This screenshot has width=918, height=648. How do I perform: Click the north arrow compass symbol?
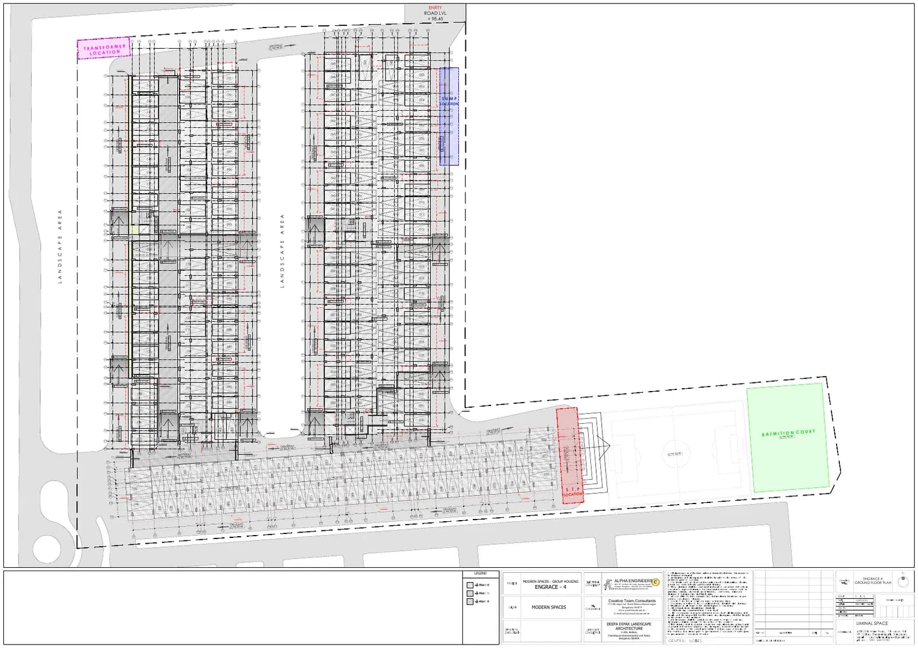[x=903, y=581]
